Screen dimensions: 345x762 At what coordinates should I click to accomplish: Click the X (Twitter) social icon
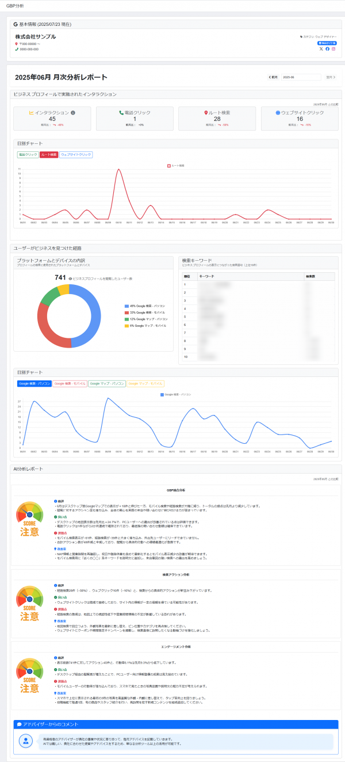point(321,48)
